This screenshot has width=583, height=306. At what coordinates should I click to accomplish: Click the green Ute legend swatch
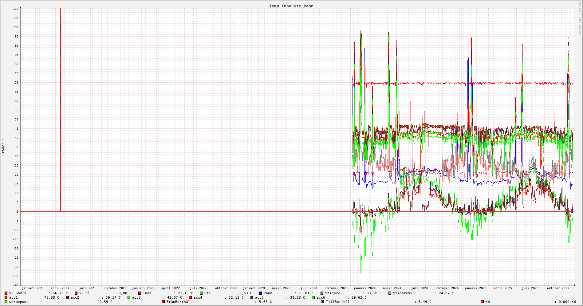tap(201, 293)
